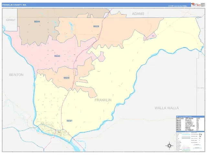Screen dimensions: 207x155
Task: Click the MarketMAPS logo in the header
Action: click(196, 5)
